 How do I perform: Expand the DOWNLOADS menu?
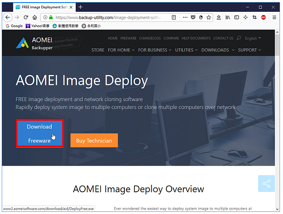(x=218, y=50)
